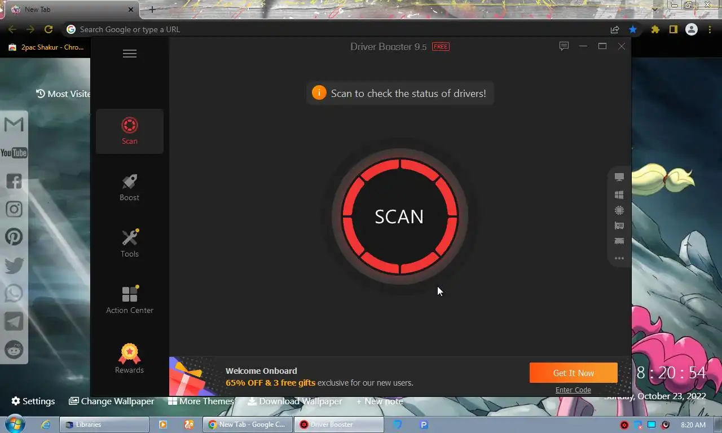Minimize the Driver Booster window
Viewport: 722px width, 433px height.
[x=583, y=46]
